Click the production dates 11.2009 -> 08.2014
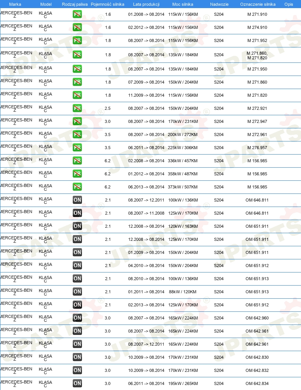Image resolution: width=301 pixels, height=390 pixels. [x=146, y=95]
